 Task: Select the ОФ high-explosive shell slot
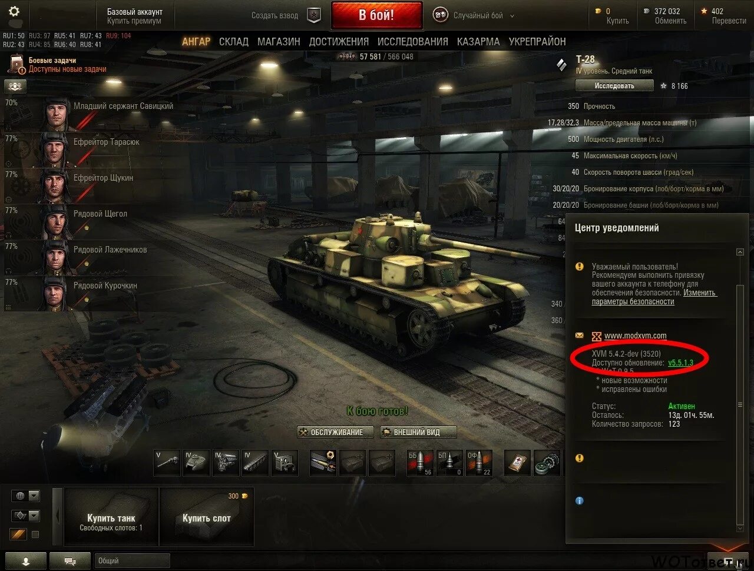(479, 463)
